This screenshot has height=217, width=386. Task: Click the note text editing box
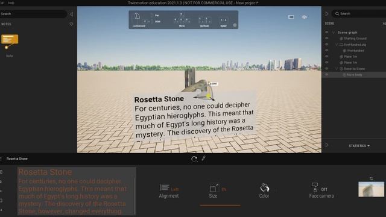[x=77, y=191]
